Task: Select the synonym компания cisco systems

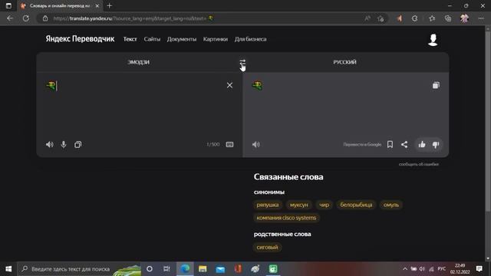Action: (x=286, y=218)
